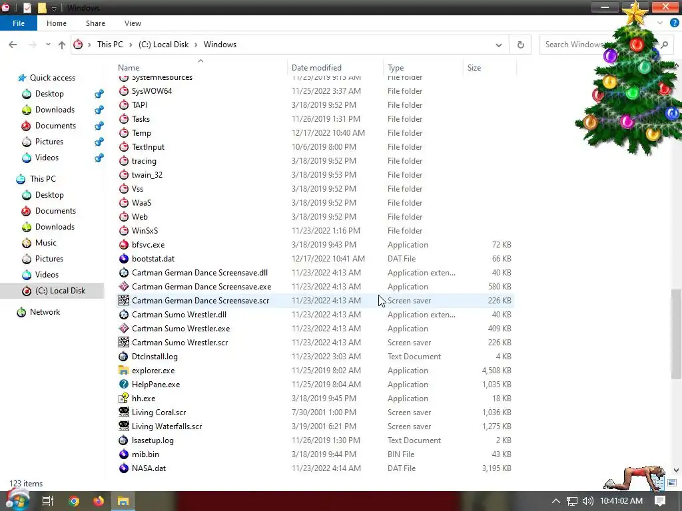
Task: Sort by Date modified column header
Action: [316, 67]
